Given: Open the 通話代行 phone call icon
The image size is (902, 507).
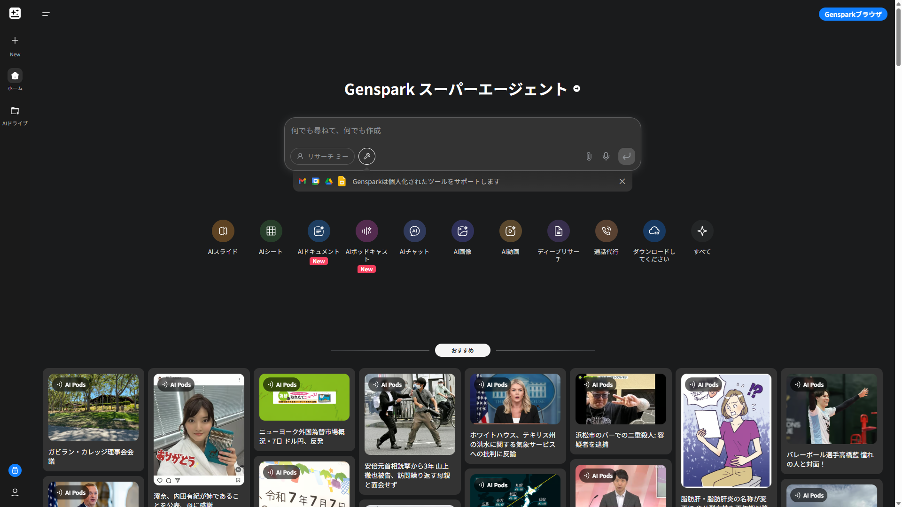Looking at the screenshot, I should 606,231.
